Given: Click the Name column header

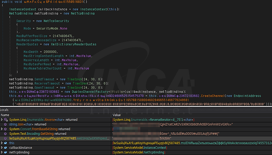Looking at the screenshot, I should point(5,115).
